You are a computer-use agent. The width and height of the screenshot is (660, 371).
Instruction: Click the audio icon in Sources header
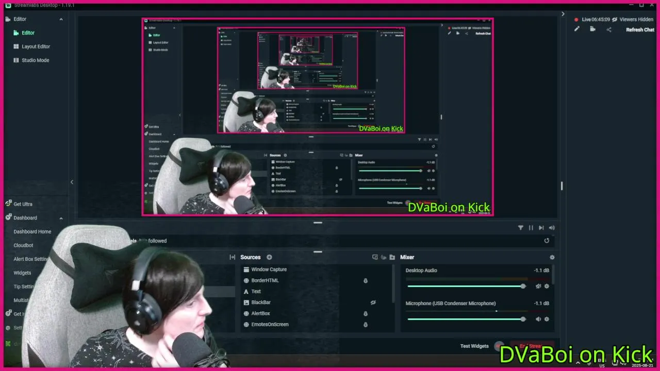pyautogui.click(x=384, y=257)
